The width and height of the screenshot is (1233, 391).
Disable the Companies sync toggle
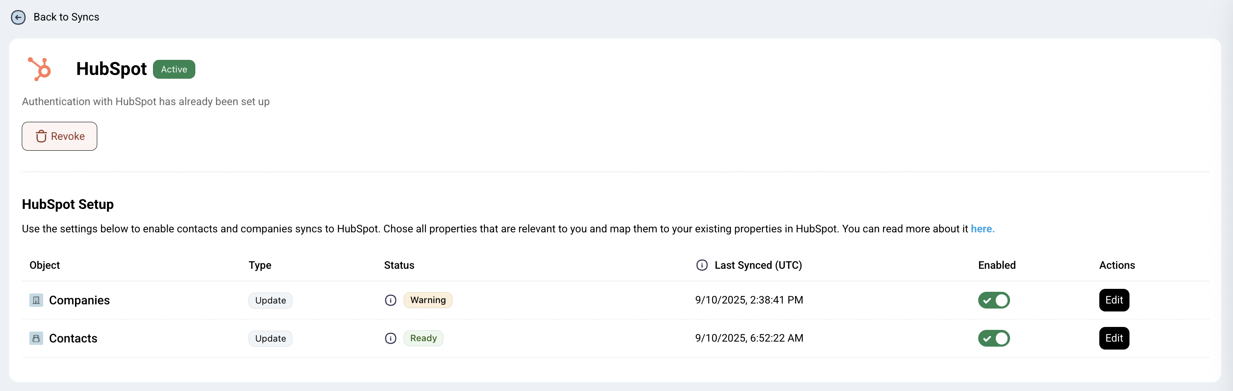(994, 300)
